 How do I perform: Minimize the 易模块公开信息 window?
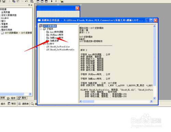(147, 20)
